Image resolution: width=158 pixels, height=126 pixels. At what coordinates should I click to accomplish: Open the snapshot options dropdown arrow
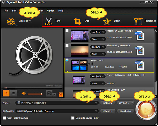(54, 95)
